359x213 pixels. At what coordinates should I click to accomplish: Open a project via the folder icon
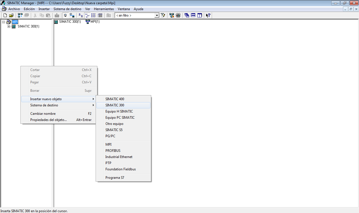click(x=11, y=15)
